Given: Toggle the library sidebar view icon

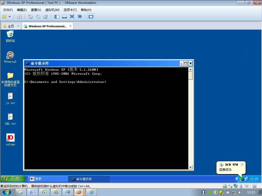Looking at the screenshot, I should [57, 17].
